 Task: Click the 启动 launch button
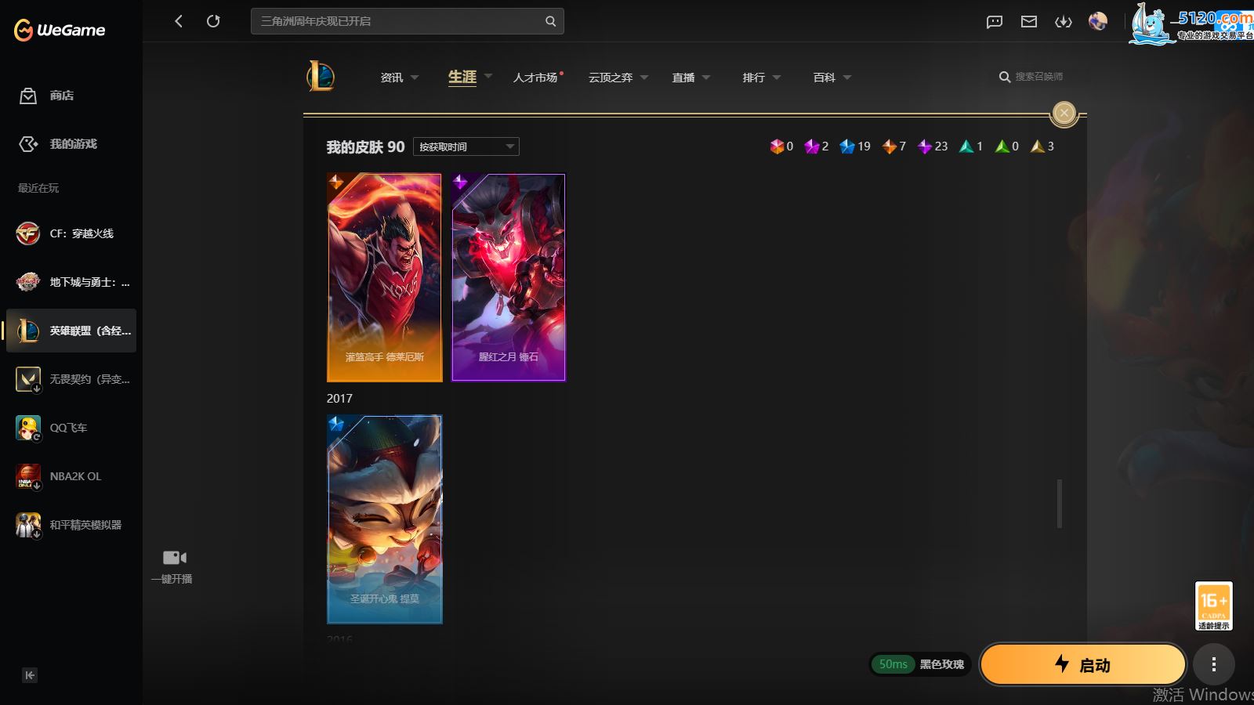[x=1082, y=665]
